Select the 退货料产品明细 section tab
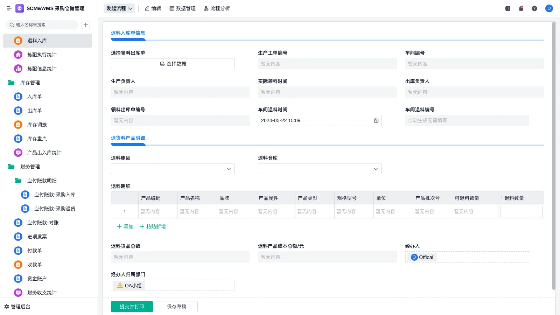 (128, 138)
